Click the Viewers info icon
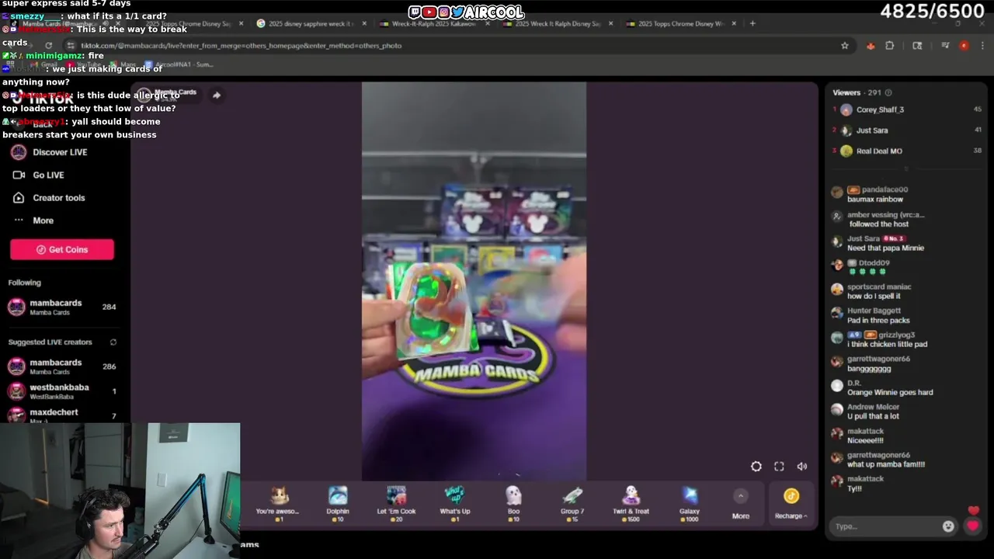 point(888,92)
